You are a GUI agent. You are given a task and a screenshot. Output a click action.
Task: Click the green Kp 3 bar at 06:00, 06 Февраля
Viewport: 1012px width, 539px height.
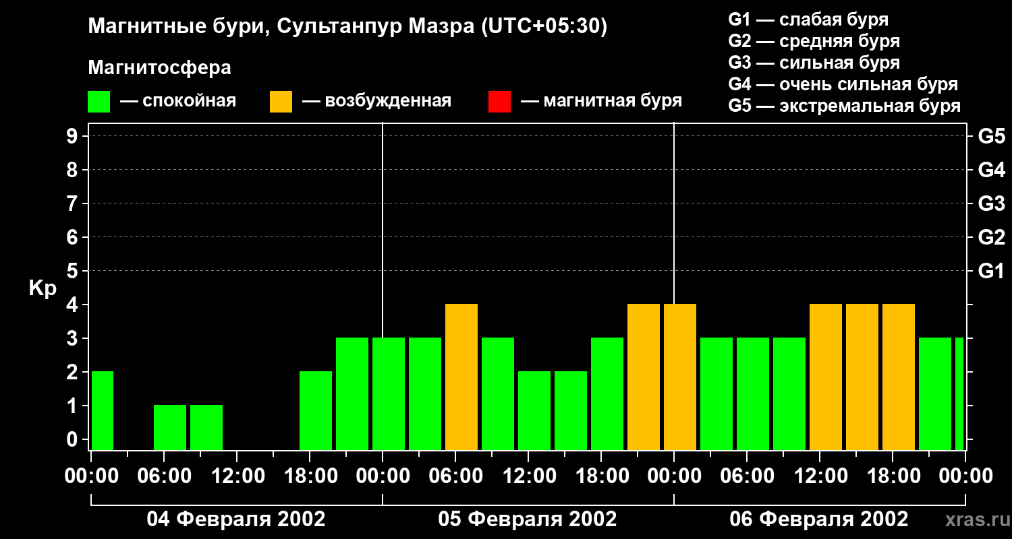click(753, 393)
